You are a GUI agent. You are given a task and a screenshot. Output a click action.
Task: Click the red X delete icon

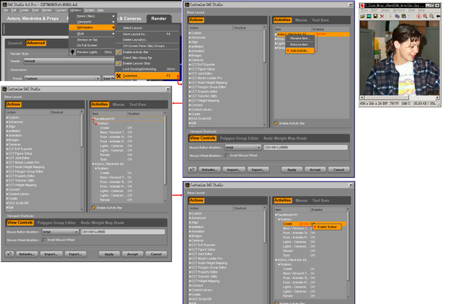click(382, 17)
